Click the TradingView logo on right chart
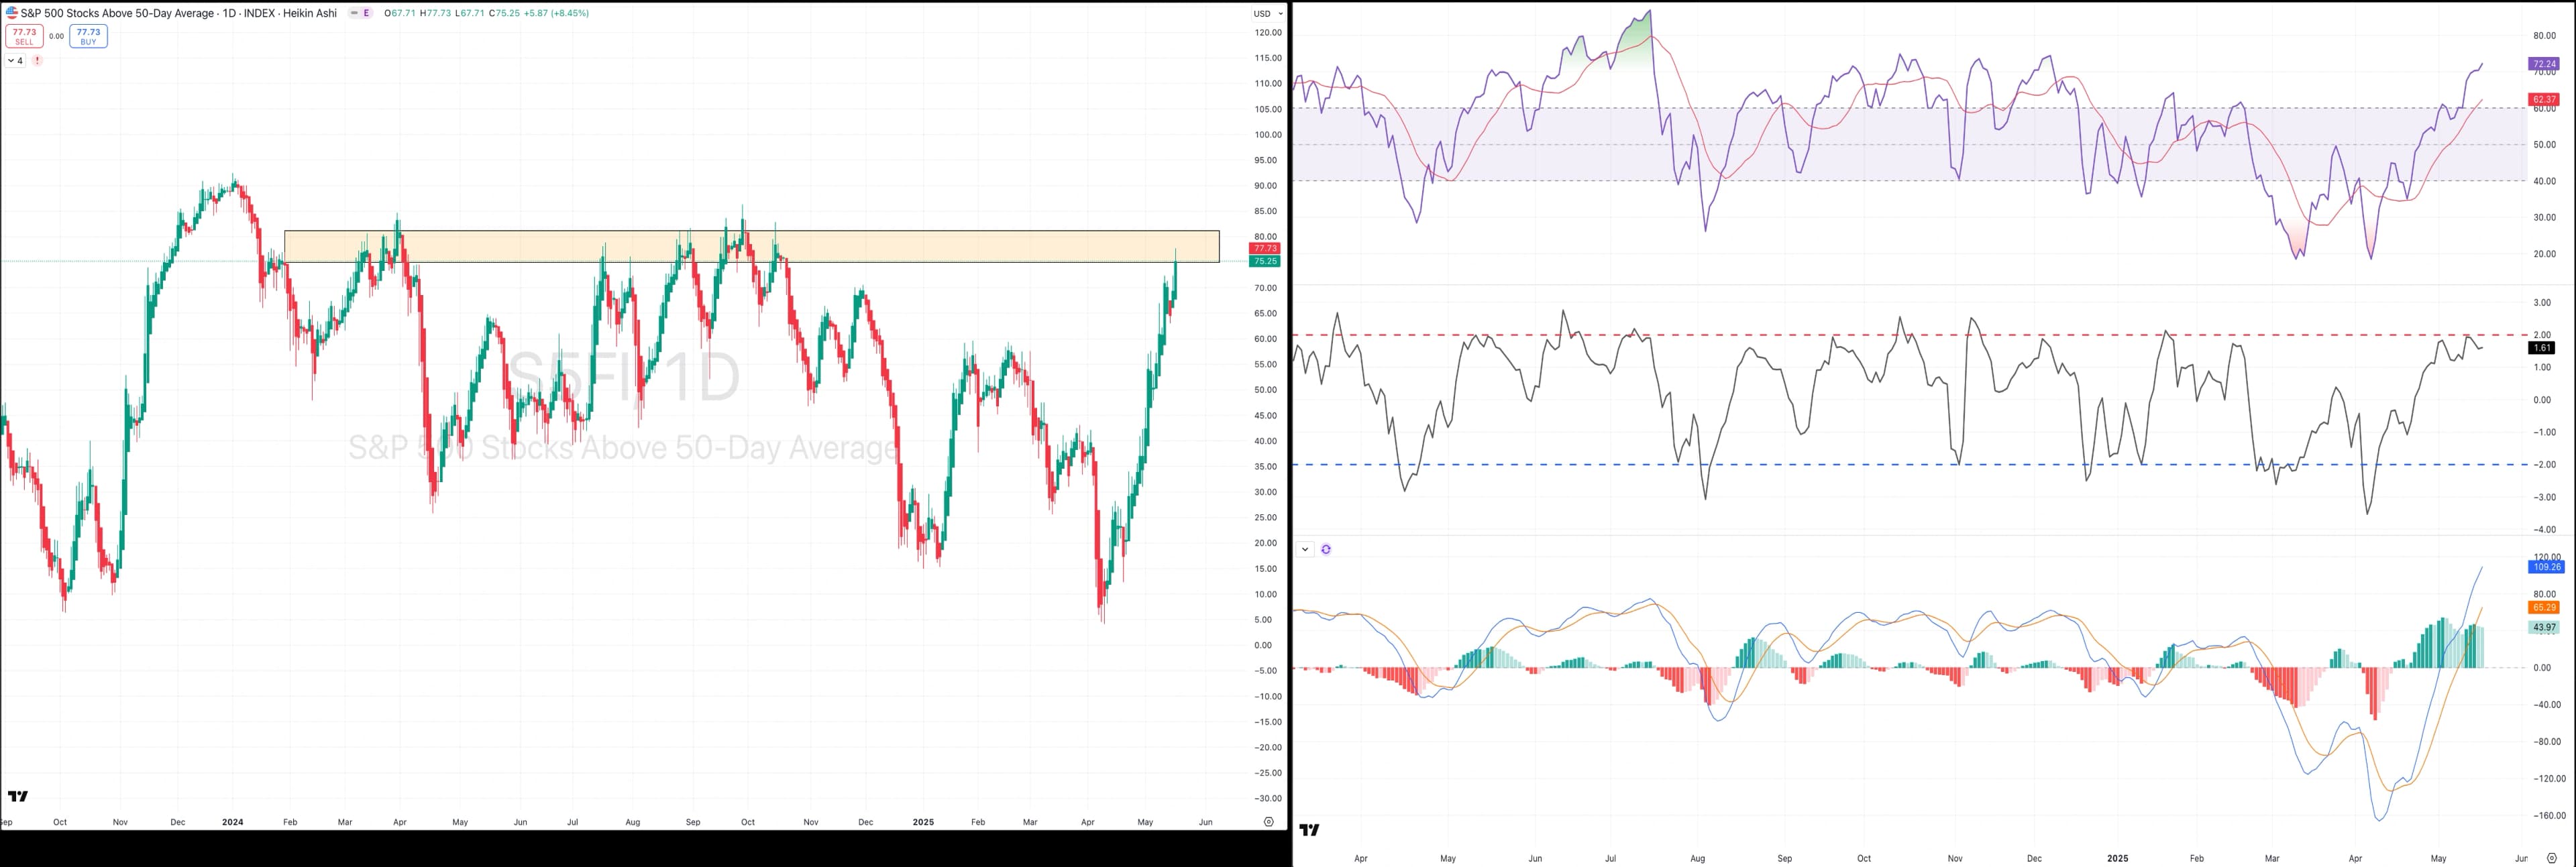Viewport: 2576px width, 867px height. [1309, 829]
